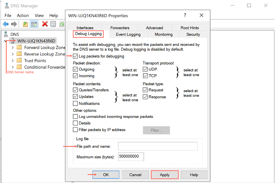Click the File path and name field
The height and width of the screenshot is (183, 275).
pyautogui.click(x=158, y=147)
